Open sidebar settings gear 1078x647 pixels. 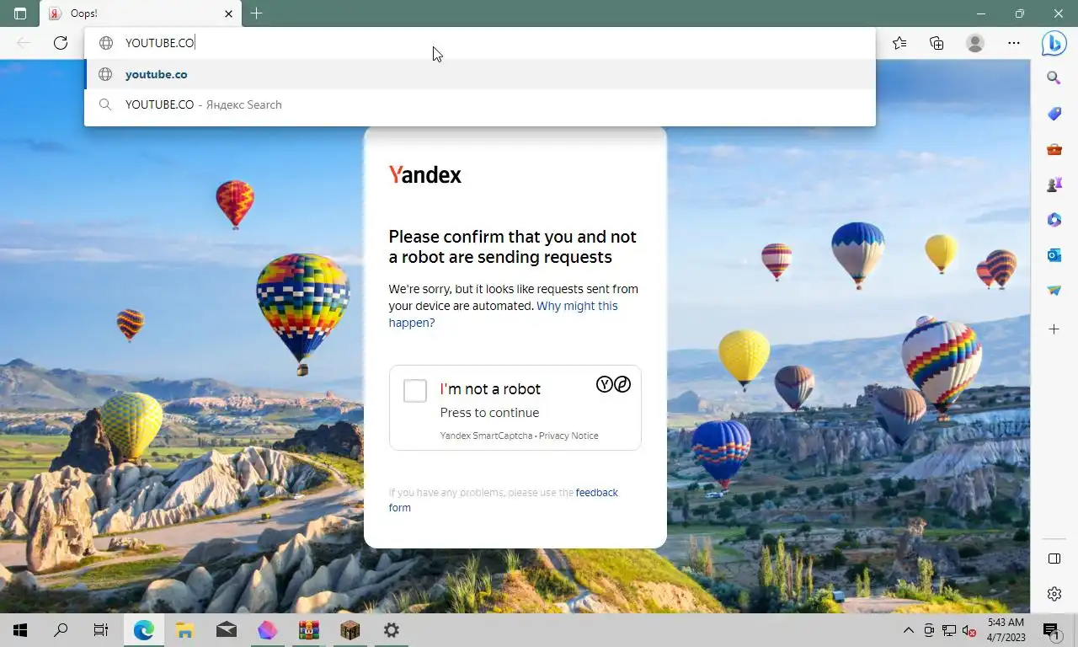click(x=1054, y=594)
